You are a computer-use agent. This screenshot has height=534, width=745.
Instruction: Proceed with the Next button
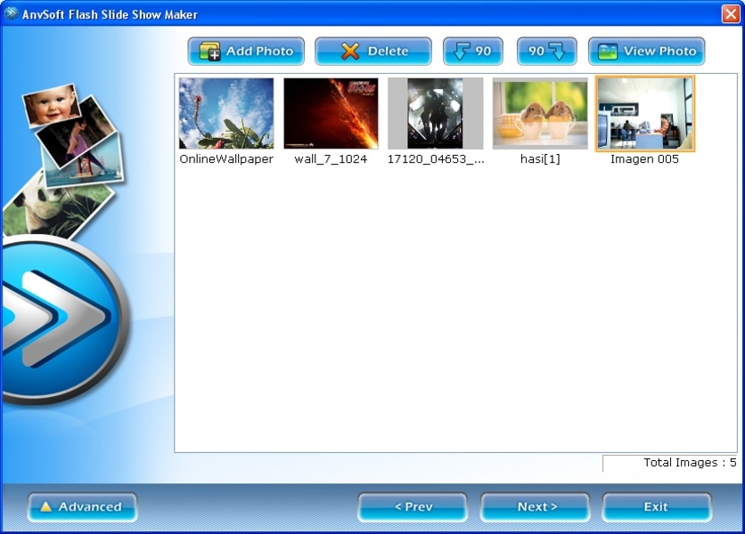tap(535, 507)
